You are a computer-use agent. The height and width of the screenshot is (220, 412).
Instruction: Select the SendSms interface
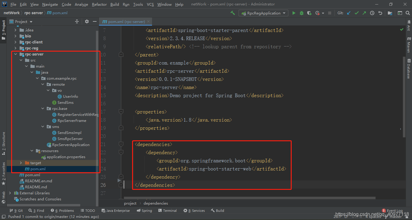coord(65,102)
